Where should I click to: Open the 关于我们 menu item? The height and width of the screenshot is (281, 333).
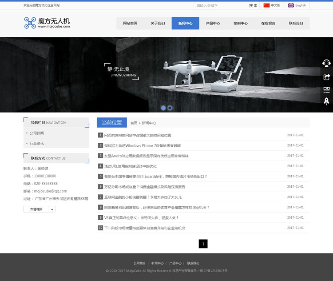158,23
